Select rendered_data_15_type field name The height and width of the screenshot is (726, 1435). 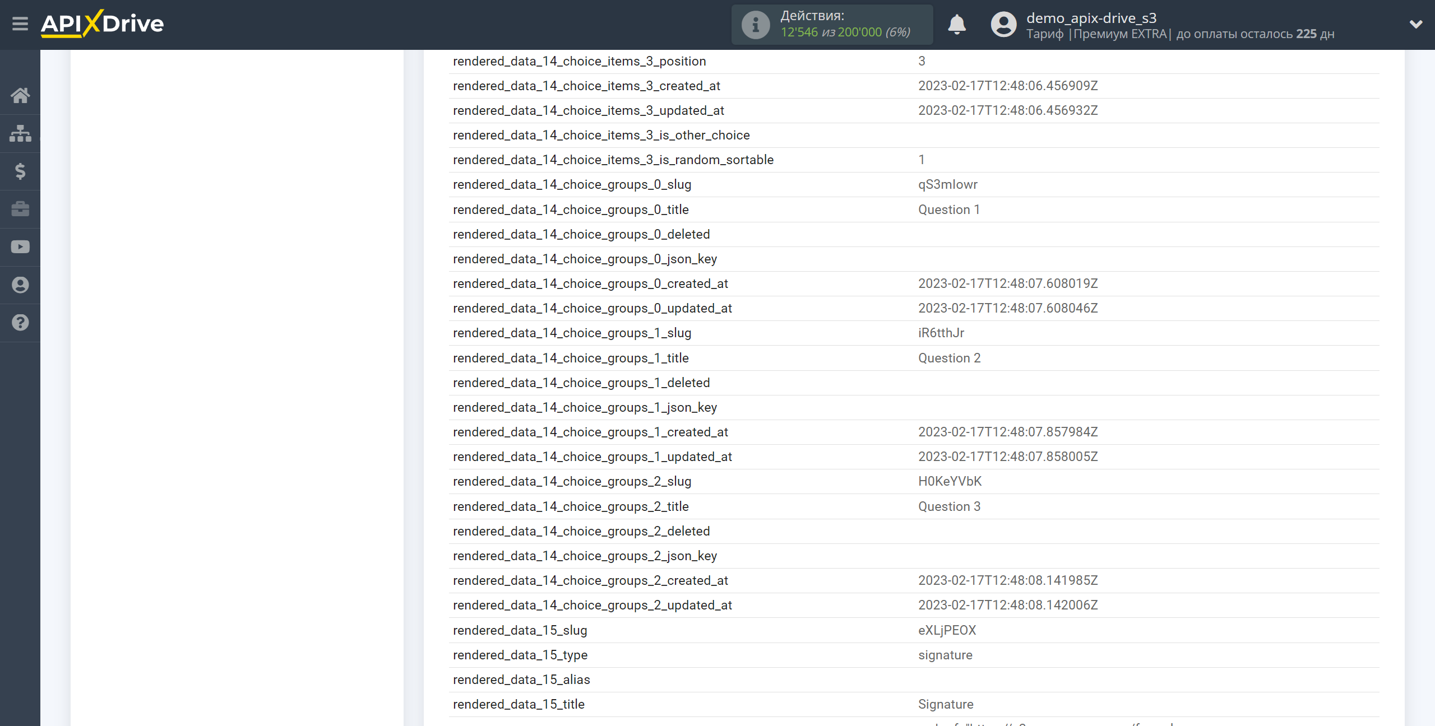520,655
